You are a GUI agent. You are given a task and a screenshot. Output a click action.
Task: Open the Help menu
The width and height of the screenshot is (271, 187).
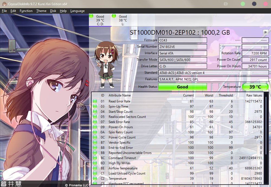pyautogui.click(x=63, y=11)
